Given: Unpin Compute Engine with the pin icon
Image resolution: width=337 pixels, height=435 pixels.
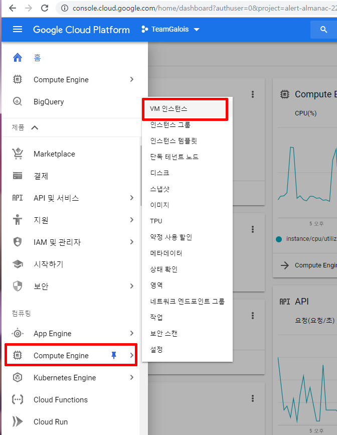Looking at the screenshot, I should (114, 355).
